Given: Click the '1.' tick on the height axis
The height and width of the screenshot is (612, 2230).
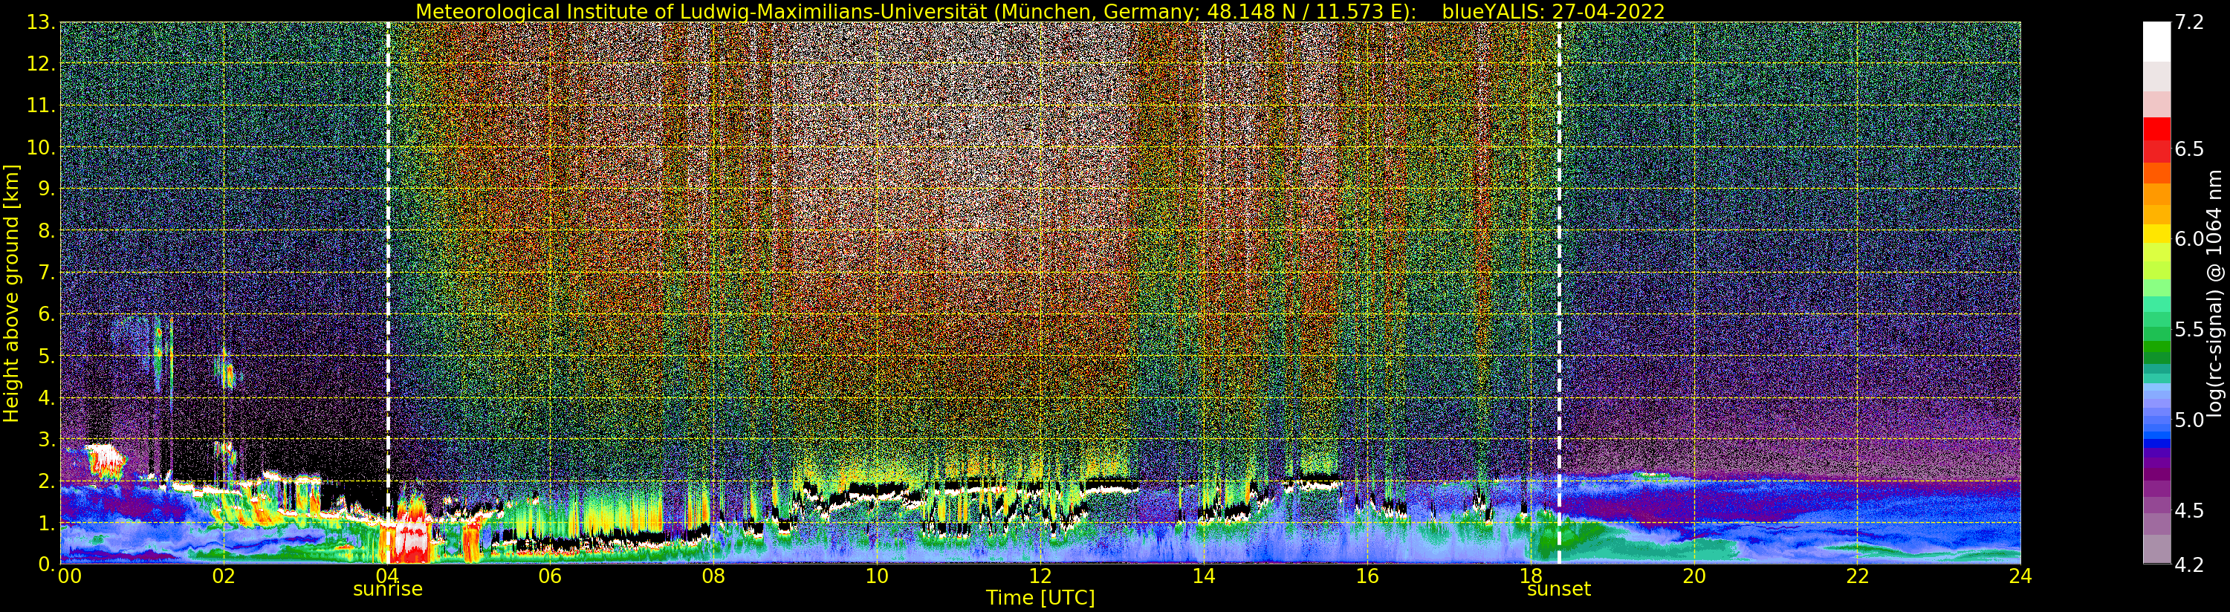Looking at the screenshot, I should pos(47,522).
